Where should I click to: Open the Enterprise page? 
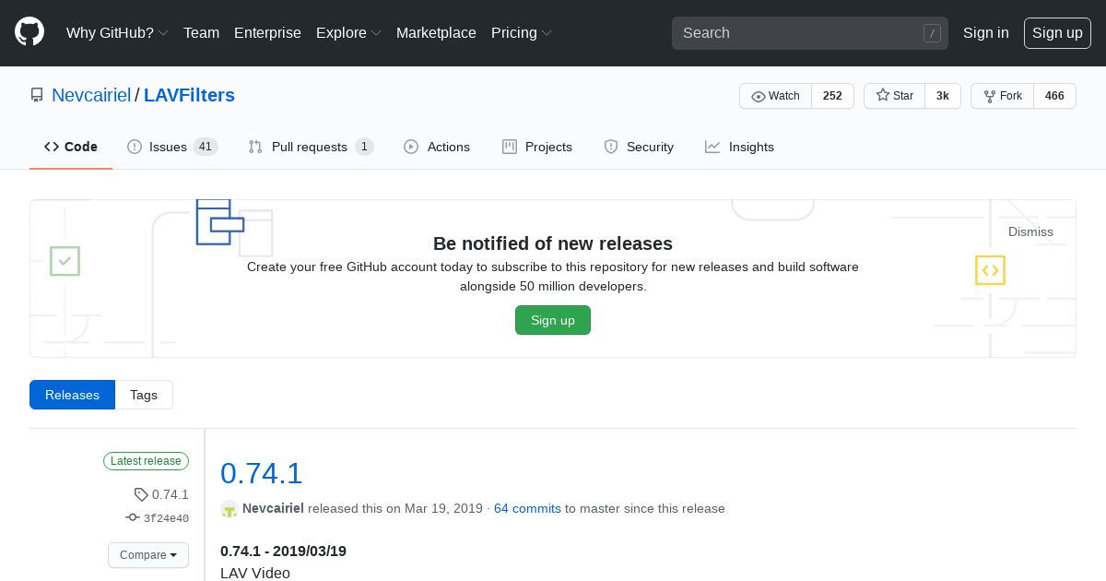(267, 32)
